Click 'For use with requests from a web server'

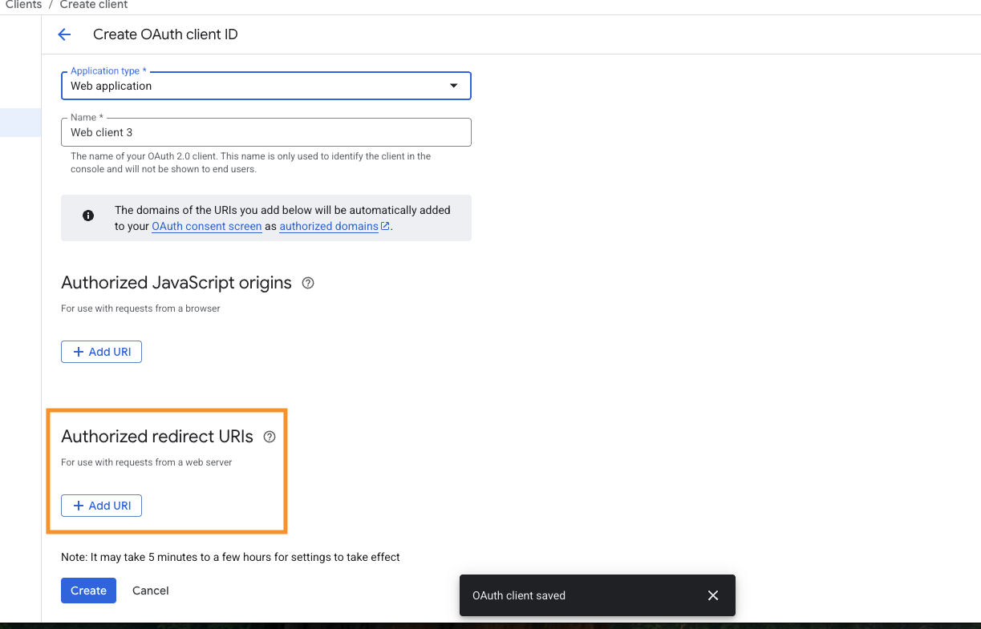(147, 462)
